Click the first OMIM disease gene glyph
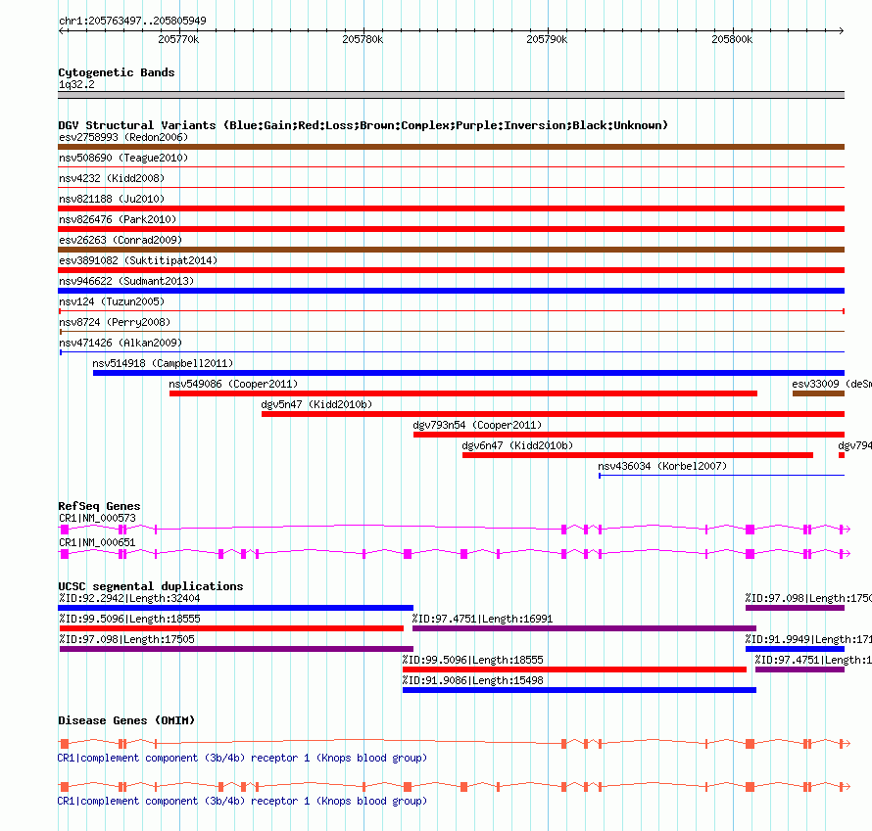This screenshot has height=831, width=872. pyautogui.click(x=455, y=743)
